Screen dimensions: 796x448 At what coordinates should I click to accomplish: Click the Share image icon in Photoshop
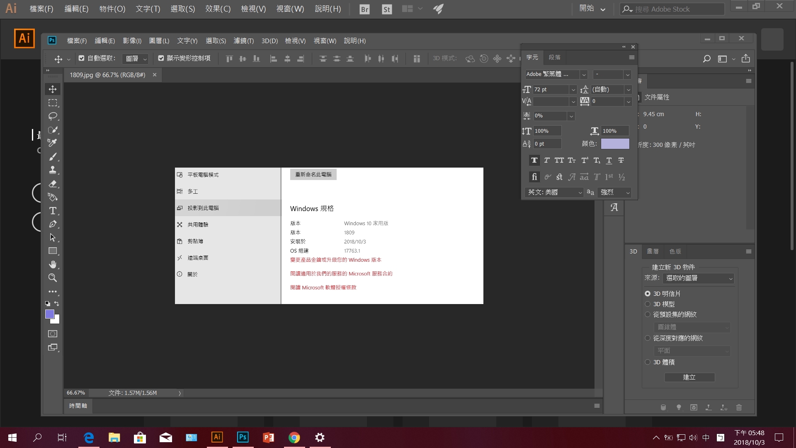tap(746, 58)
